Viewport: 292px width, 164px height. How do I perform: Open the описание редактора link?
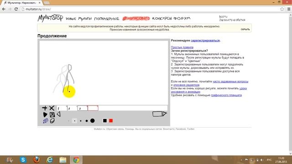coord(186,85)
